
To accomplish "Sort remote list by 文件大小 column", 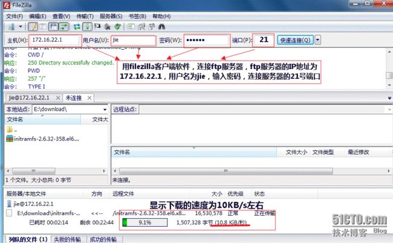I will 296,152.
